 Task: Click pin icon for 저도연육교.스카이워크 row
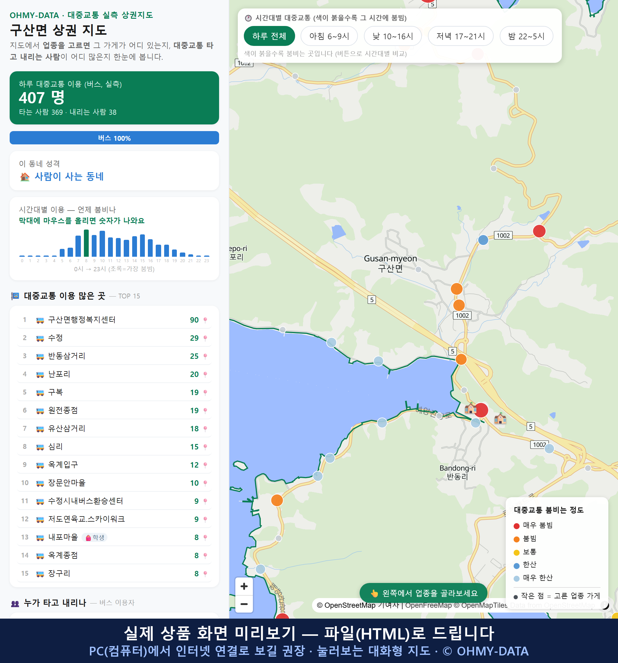(x=205, y=519)
